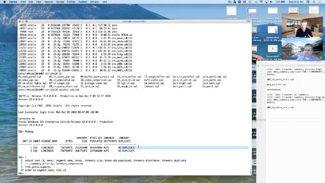The height and width of the screenshot is (183, 325).
Task: Click the Creative Cloud icon in menu bar
Action: coord(230,2)
